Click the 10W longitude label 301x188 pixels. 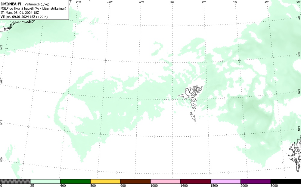pos(141,2)
